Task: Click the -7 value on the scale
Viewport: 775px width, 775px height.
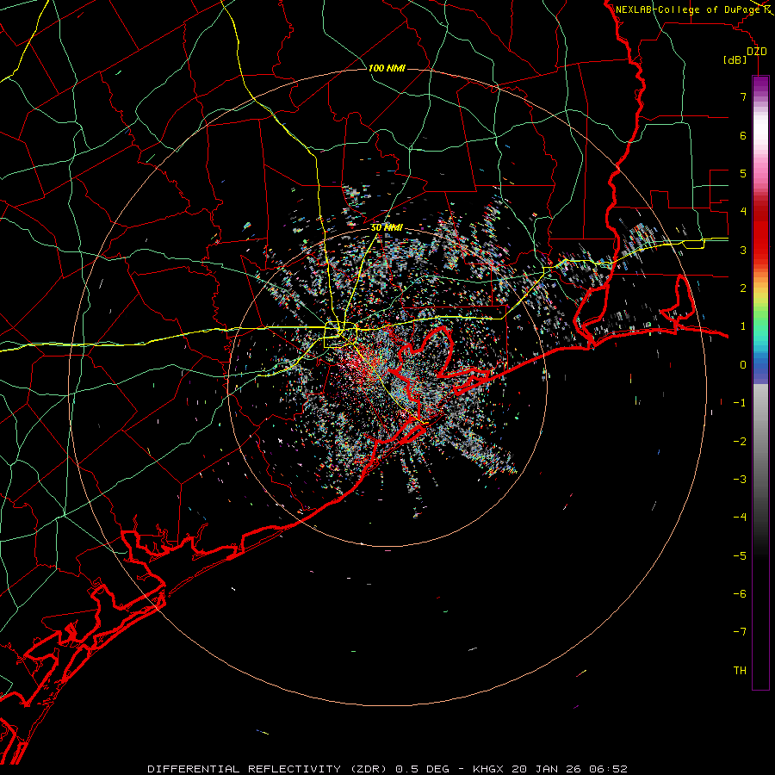Action: click(740, 632)
